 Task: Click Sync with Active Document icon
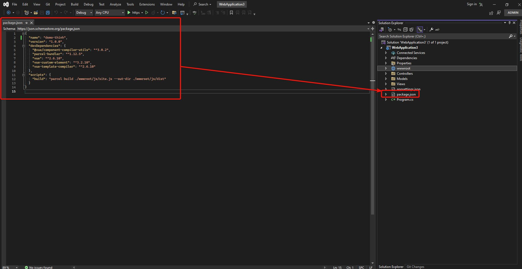coord(399,30)
